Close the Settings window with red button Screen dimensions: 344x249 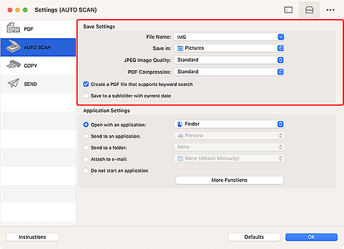tap(10, 10)
